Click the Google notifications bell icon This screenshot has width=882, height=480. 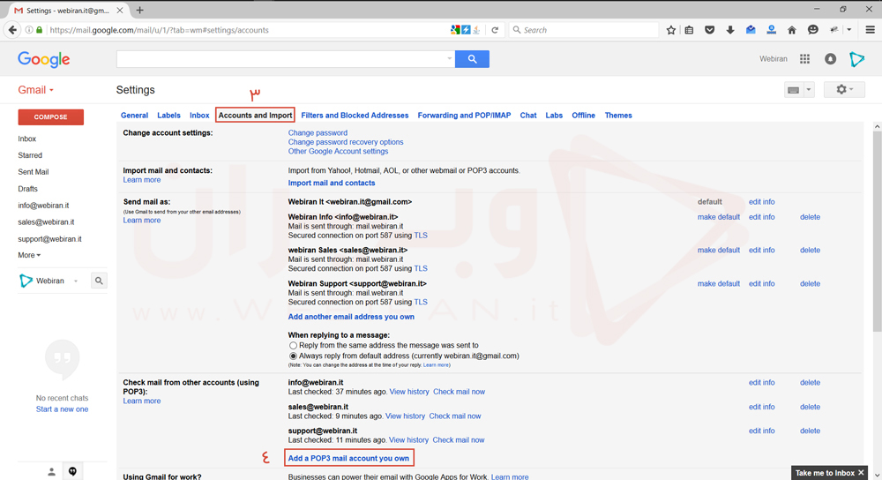830,59
